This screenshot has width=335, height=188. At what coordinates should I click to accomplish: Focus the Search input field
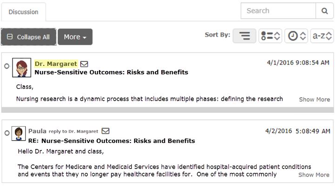click(x=278, y=11)
